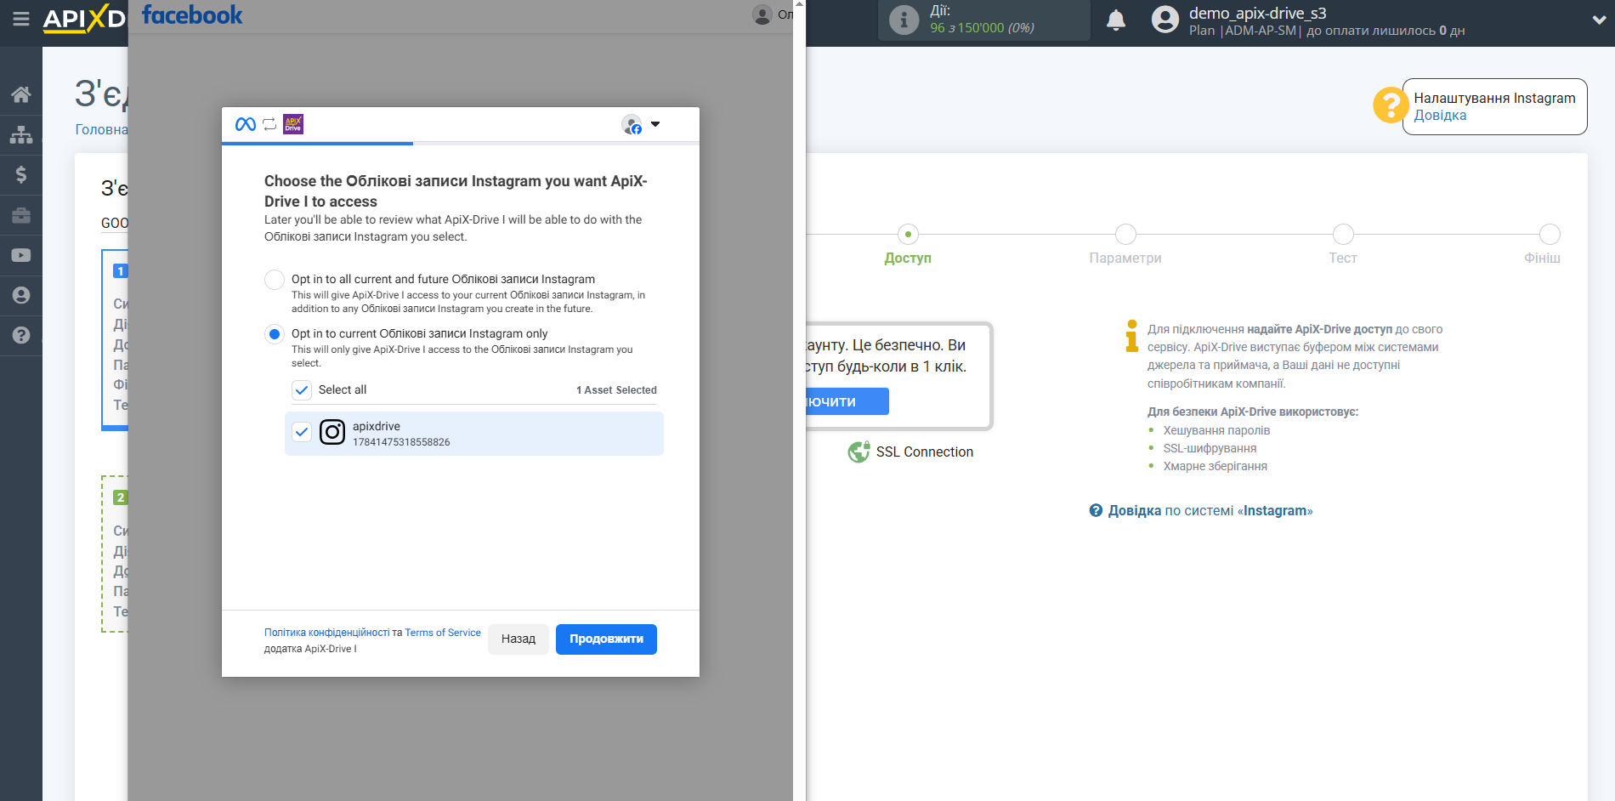Image resolution: width=1615 pixels, height=801 pixels.
Task: Click the popup window vertical scrollbar
Action: (x=799, y=400)
